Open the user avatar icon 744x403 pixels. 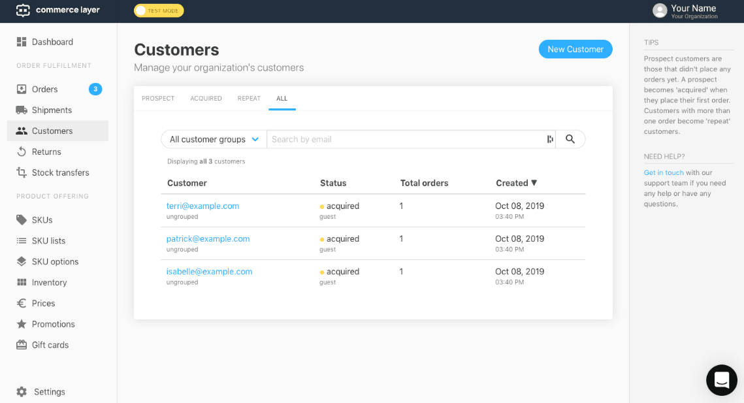point(660,10)
